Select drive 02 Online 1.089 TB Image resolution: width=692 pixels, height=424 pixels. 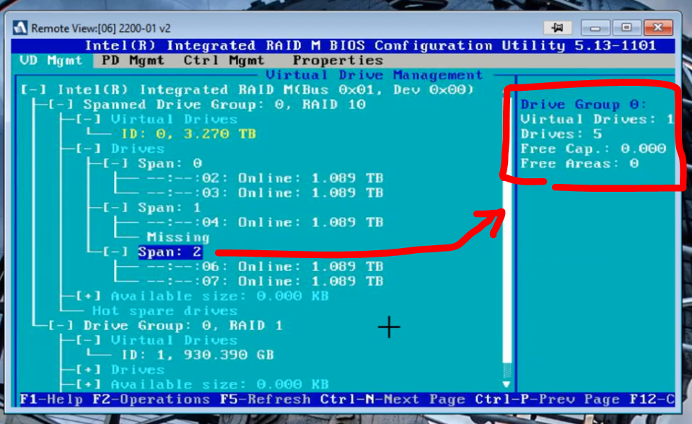pyautogui.click(x=266, y=178)
